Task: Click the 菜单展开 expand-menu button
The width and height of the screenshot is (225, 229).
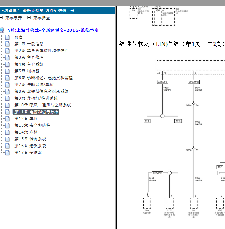Action: point(14,18)
